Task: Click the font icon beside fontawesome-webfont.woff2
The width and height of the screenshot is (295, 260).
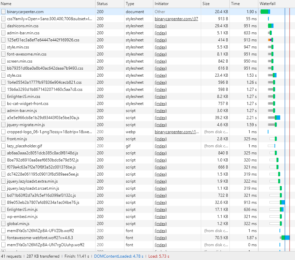Action: (3, 238)
